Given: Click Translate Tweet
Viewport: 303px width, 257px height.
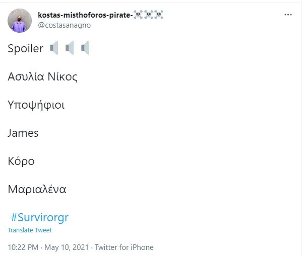Looking at the screenshot, I should 30,230.
